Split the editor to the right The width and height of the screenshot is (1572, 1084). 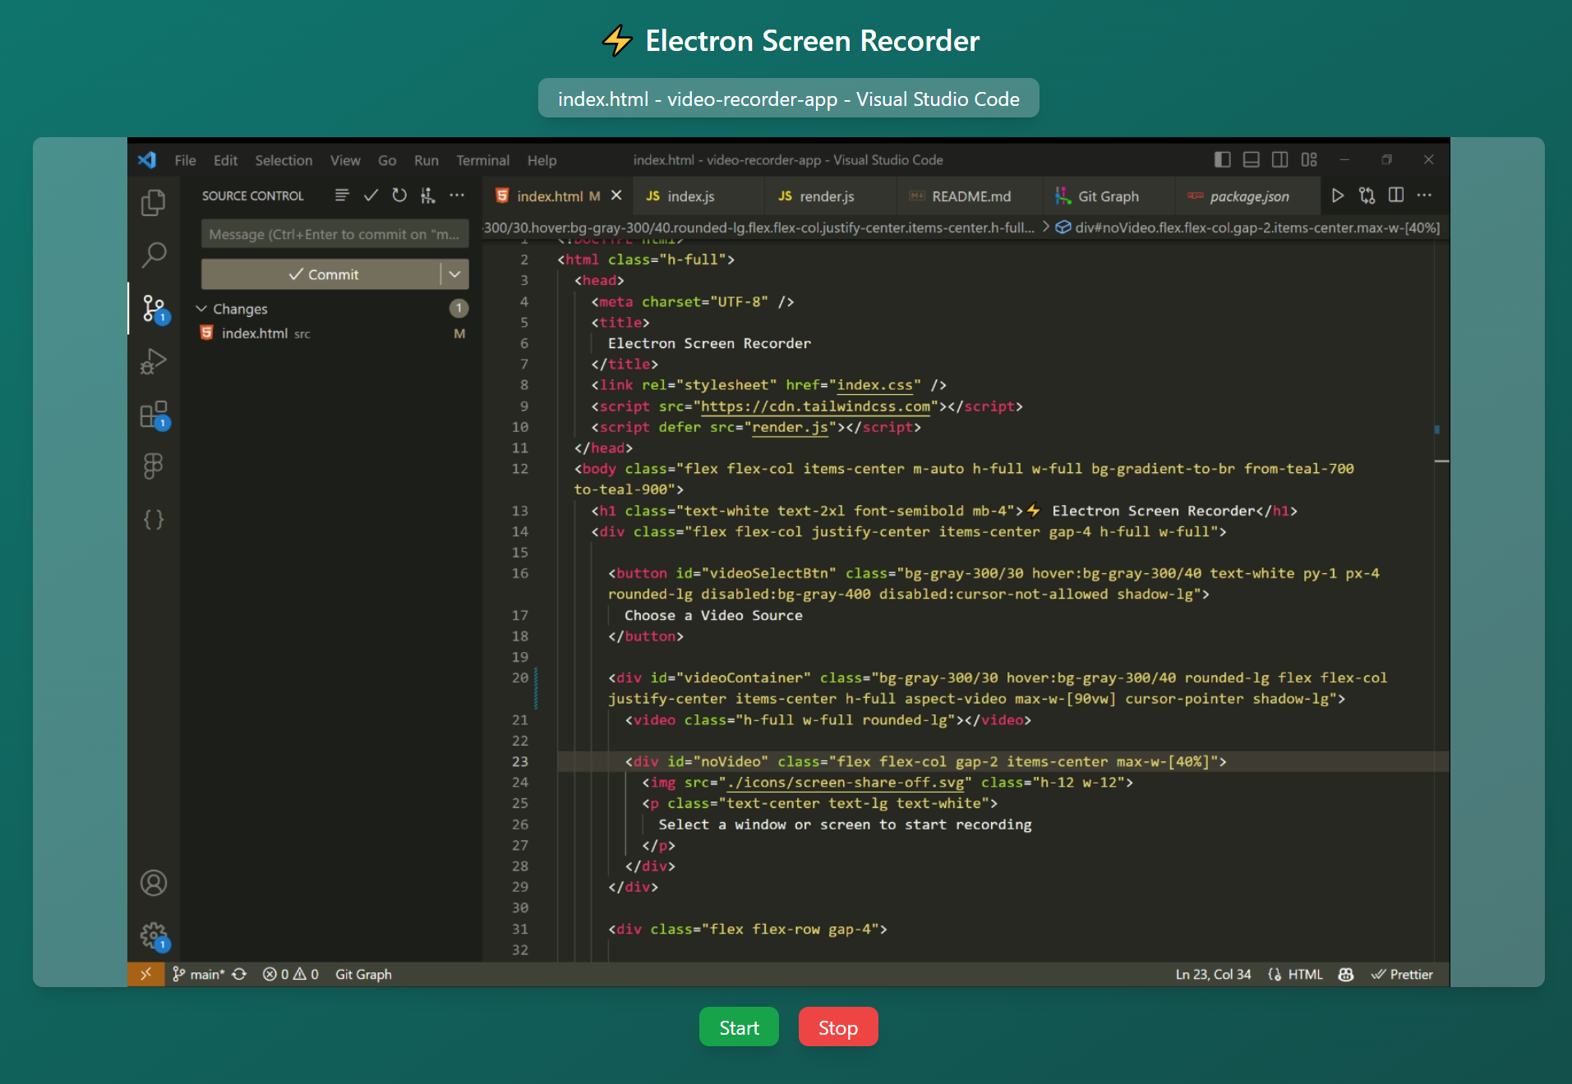1396,195
